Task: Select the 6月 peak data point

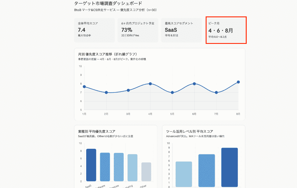Action: point(194,84)
